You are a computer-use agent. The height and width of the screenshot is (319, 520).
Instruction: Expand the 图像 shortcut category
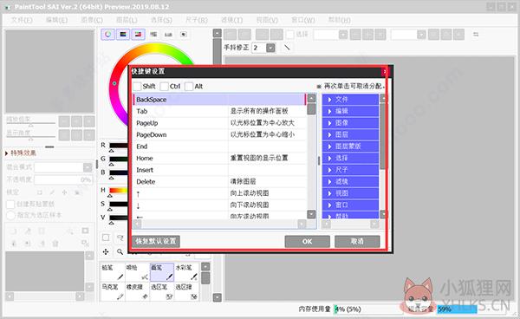[x=350, y=123]
